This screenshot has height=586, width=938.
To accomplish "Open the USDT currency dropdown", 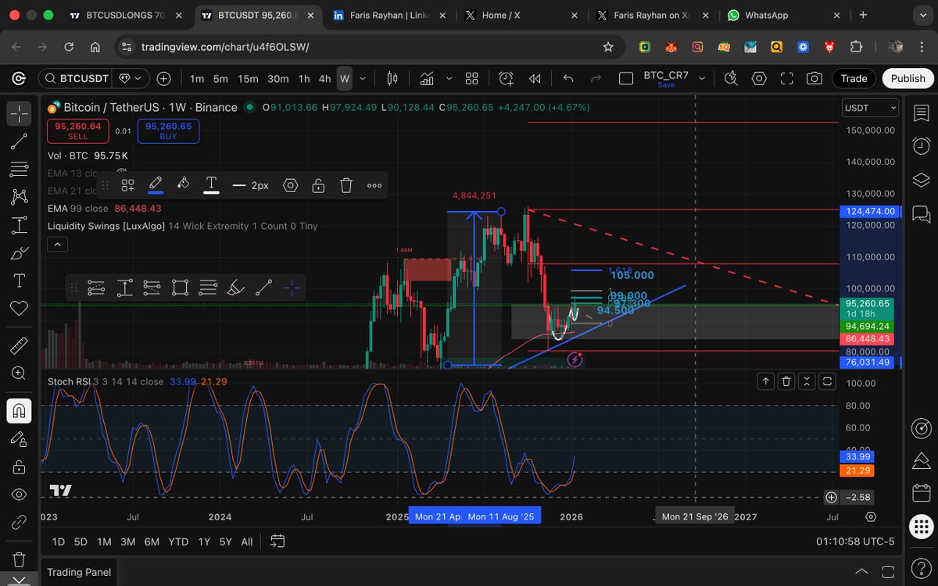I will 870,108.
